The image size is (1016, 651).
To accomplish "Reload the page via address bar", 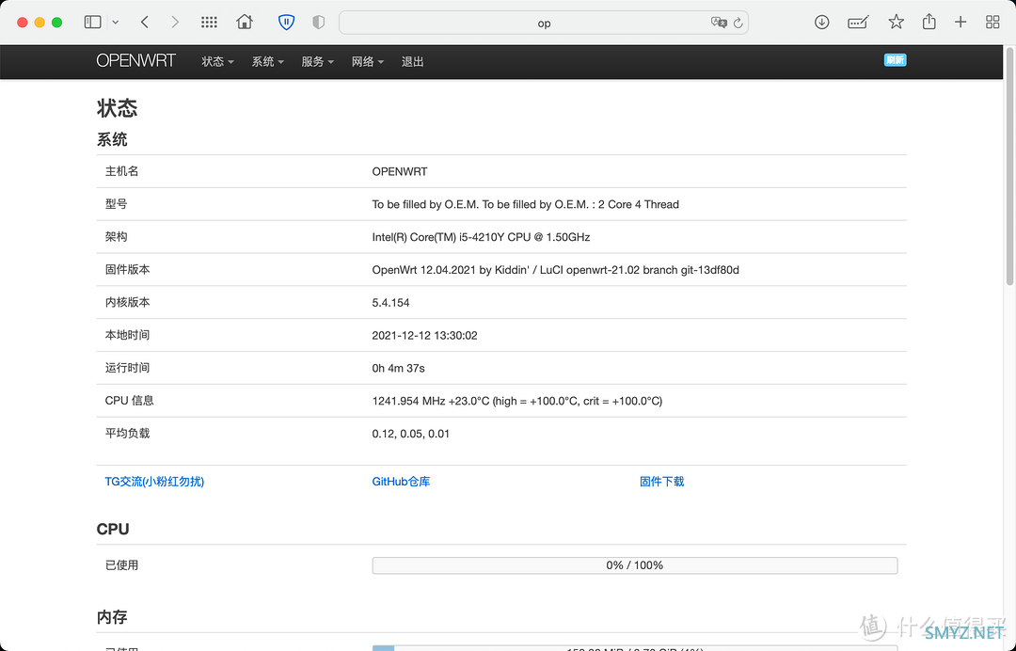I will point(738,23).
